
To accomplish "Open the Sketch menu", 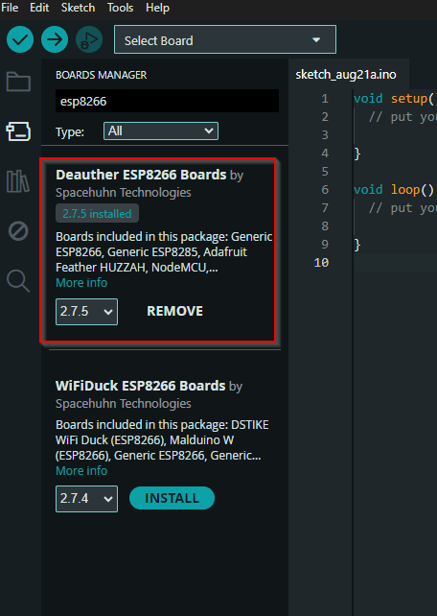I will 78,8.
